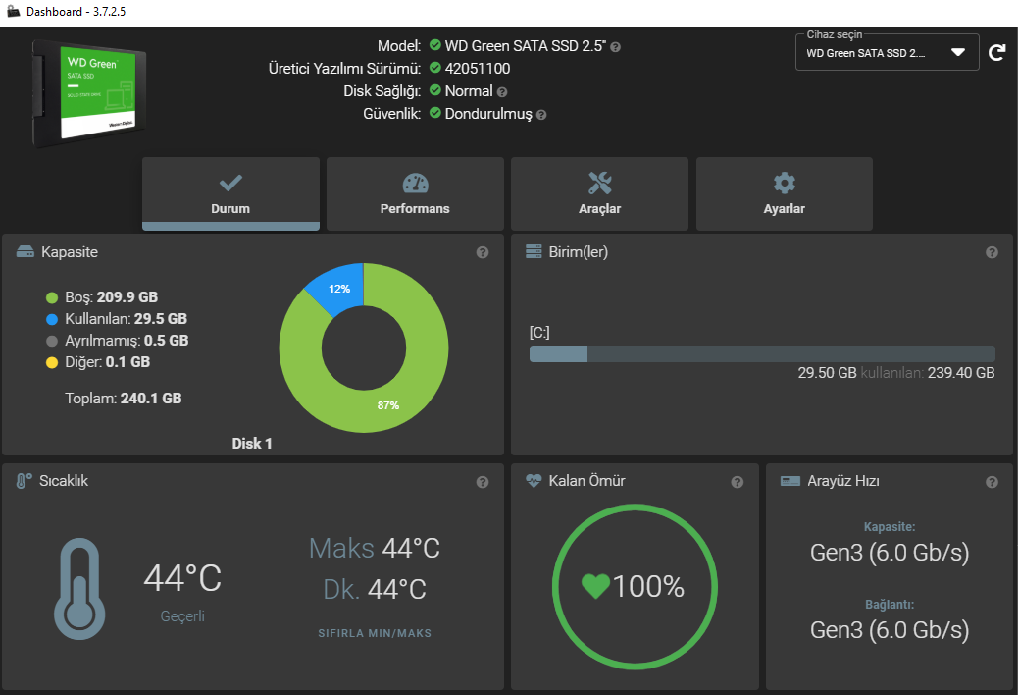Click the Birim(ler) panel help icon
Viewport: 1018px width, 695px height.
[992, 252]
